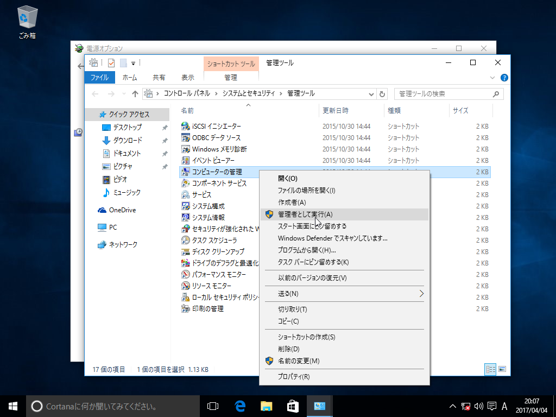This screenshot has height=417, width=556.
Task: Select the イベント ビューアー icon
Action: (x=185, y=160)
